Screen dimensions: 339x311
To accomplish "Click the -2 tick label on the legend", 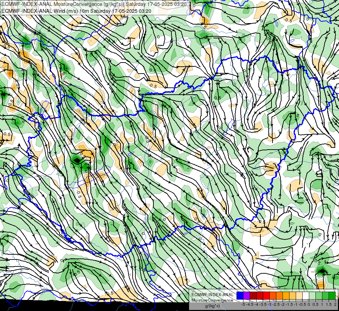I will pos(283,304).
